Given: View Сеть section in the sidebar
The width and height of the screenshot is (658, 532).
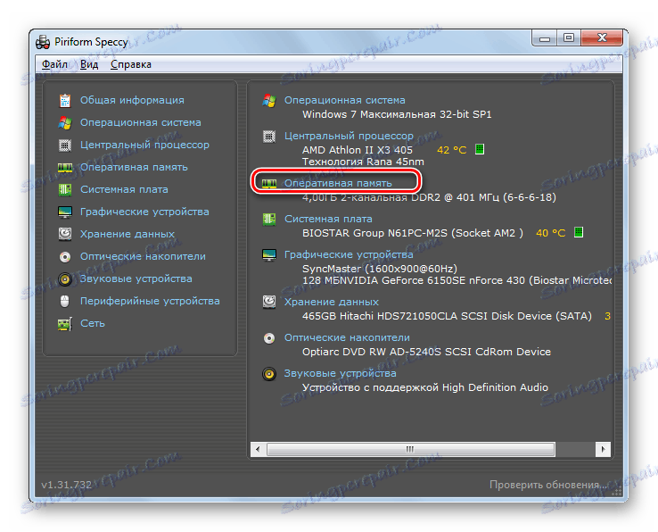Looking at the screenshot, I should pos(93,323).
